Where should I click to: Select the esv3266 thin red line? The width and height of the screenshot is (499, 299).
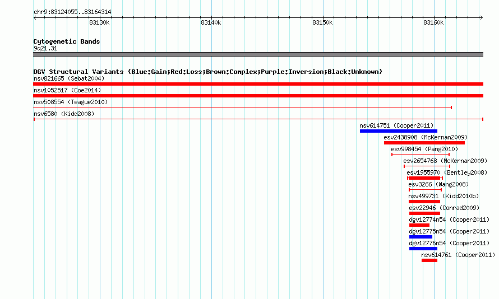coord(425,190)
